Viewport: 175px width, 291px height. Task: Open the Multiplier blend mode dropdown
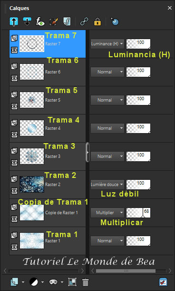107,213
